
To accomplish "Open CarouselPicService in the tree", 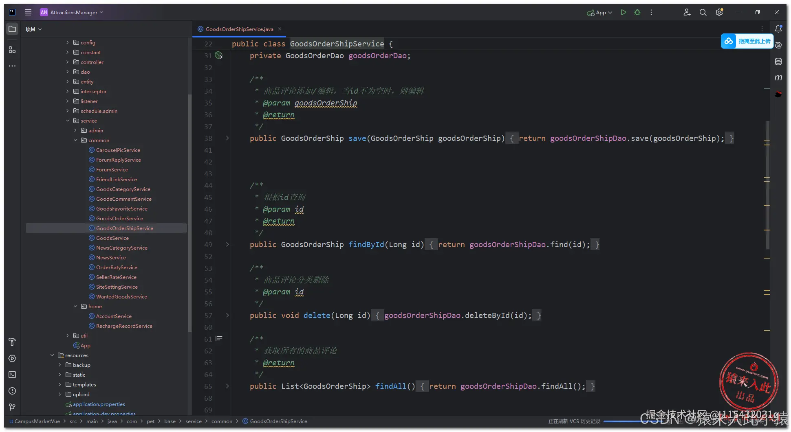I will point(118,150).
